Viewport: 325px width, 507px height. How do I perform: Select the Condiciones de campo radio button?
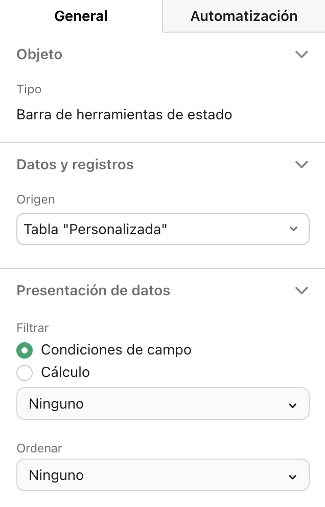(25, 350)
